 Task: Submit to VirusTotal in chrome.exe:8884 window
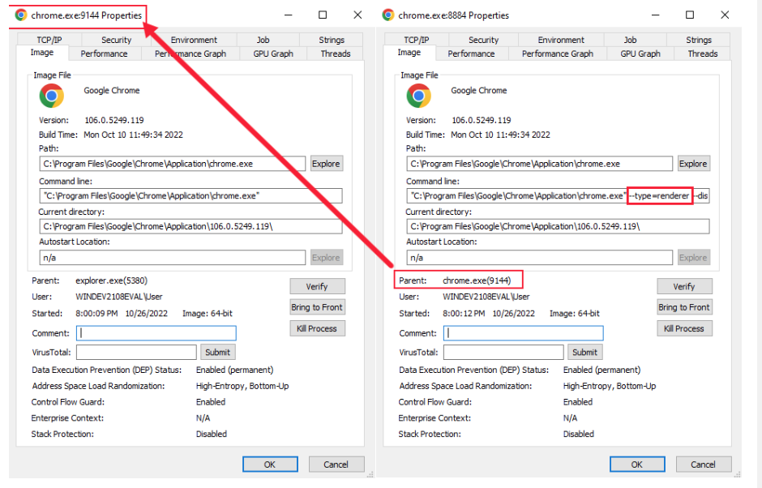coord(584,353)
